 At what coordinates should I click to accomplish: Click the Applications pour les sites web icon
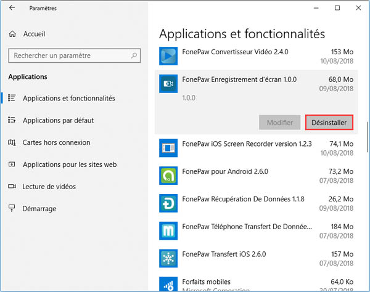(x=12, y=164)
